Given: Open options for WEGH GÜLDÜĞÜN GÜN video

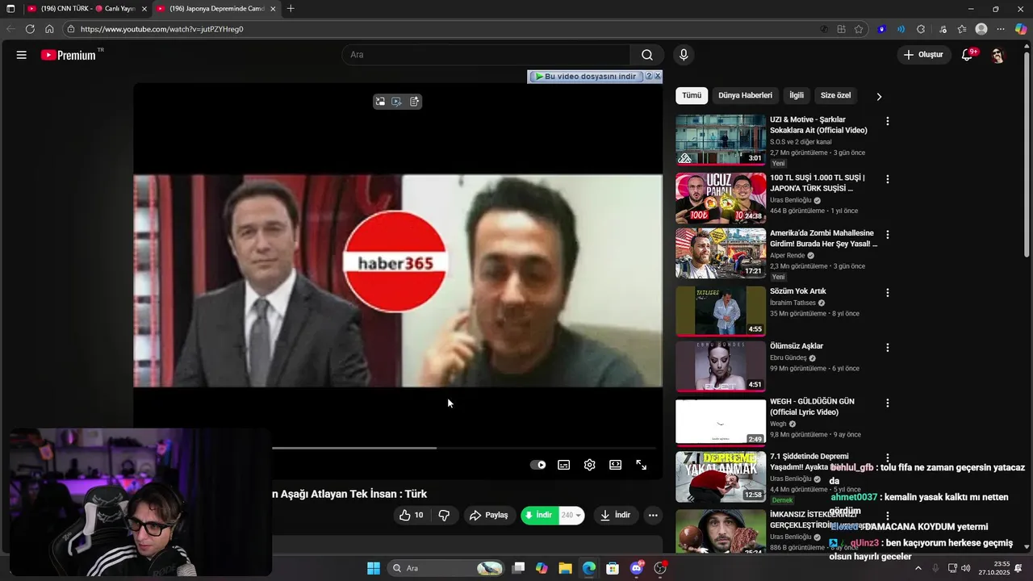Looking at the screenshot, I should click(888, 403).
